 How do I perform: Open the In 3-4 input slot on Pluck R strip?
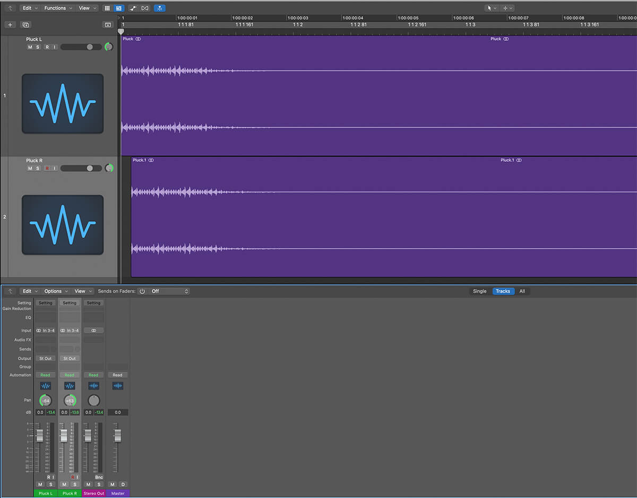(70, 330)
